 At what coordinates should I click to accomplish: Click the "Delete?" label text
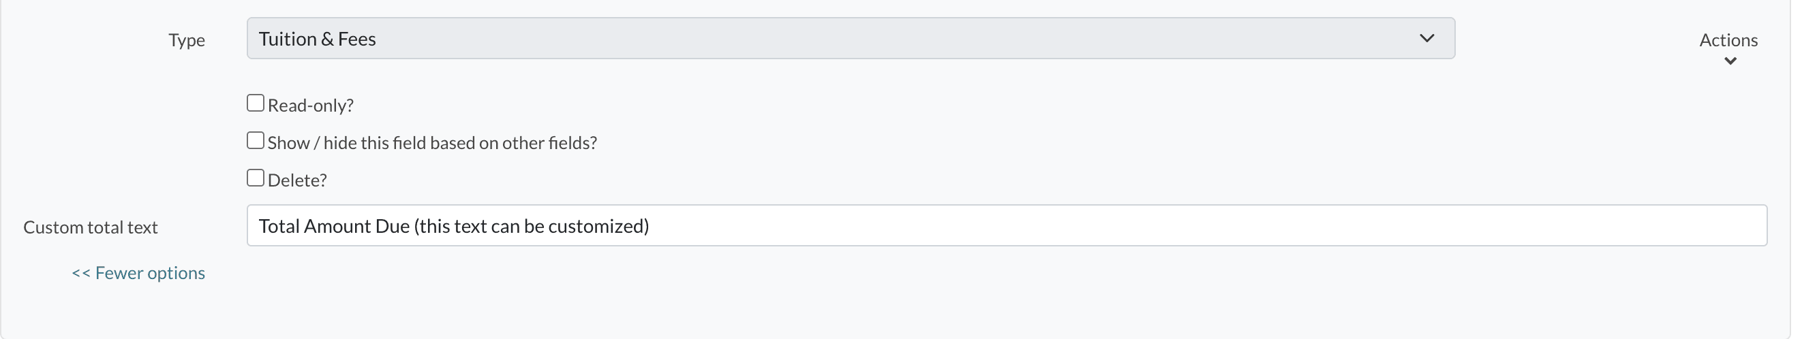click(x=299, y=180)
